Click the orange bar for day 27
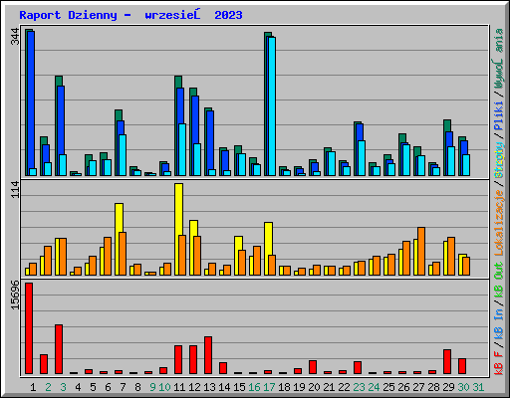 pyautogui.click(x=421, y=251)
